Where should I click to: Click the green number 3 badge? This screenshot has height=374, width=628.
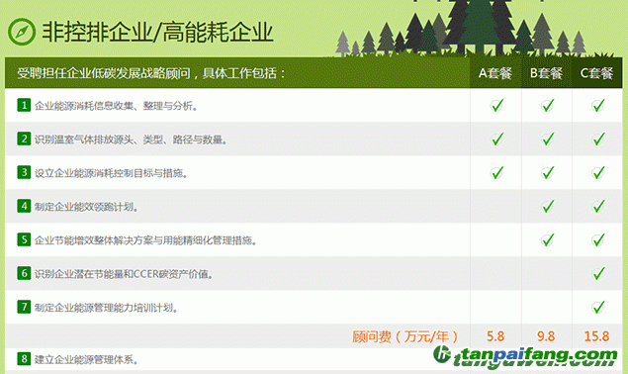click(24, 173)
